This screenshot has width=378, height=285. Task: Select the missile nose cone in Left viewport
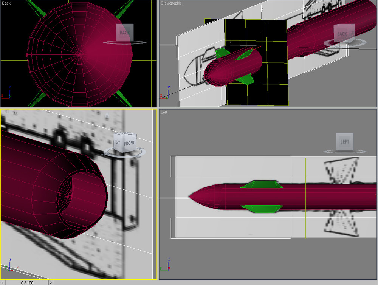coord(207,197)
